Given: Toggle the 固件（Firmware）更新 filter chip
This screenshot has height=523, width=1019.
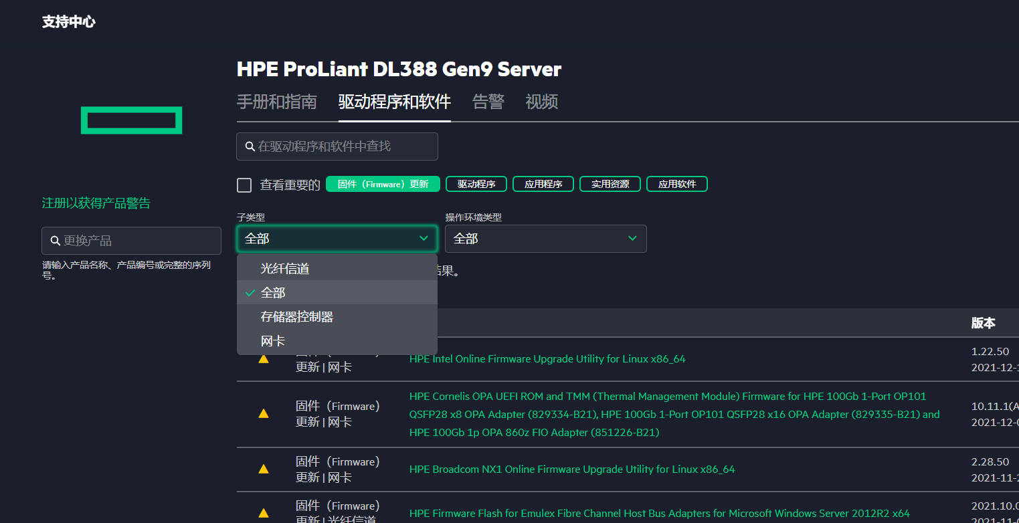Looking at the screenshot, I should 383,184.
